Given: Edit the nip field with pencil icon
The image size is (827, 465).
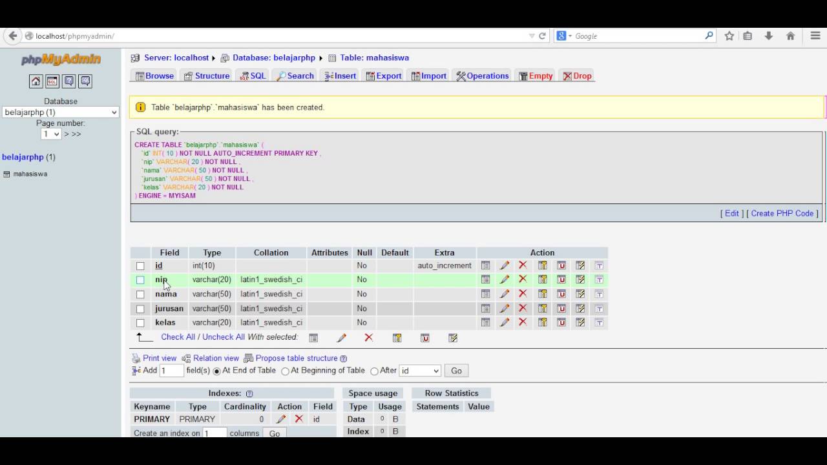Looking at the screenshot, I should click(x=505, y=280).
